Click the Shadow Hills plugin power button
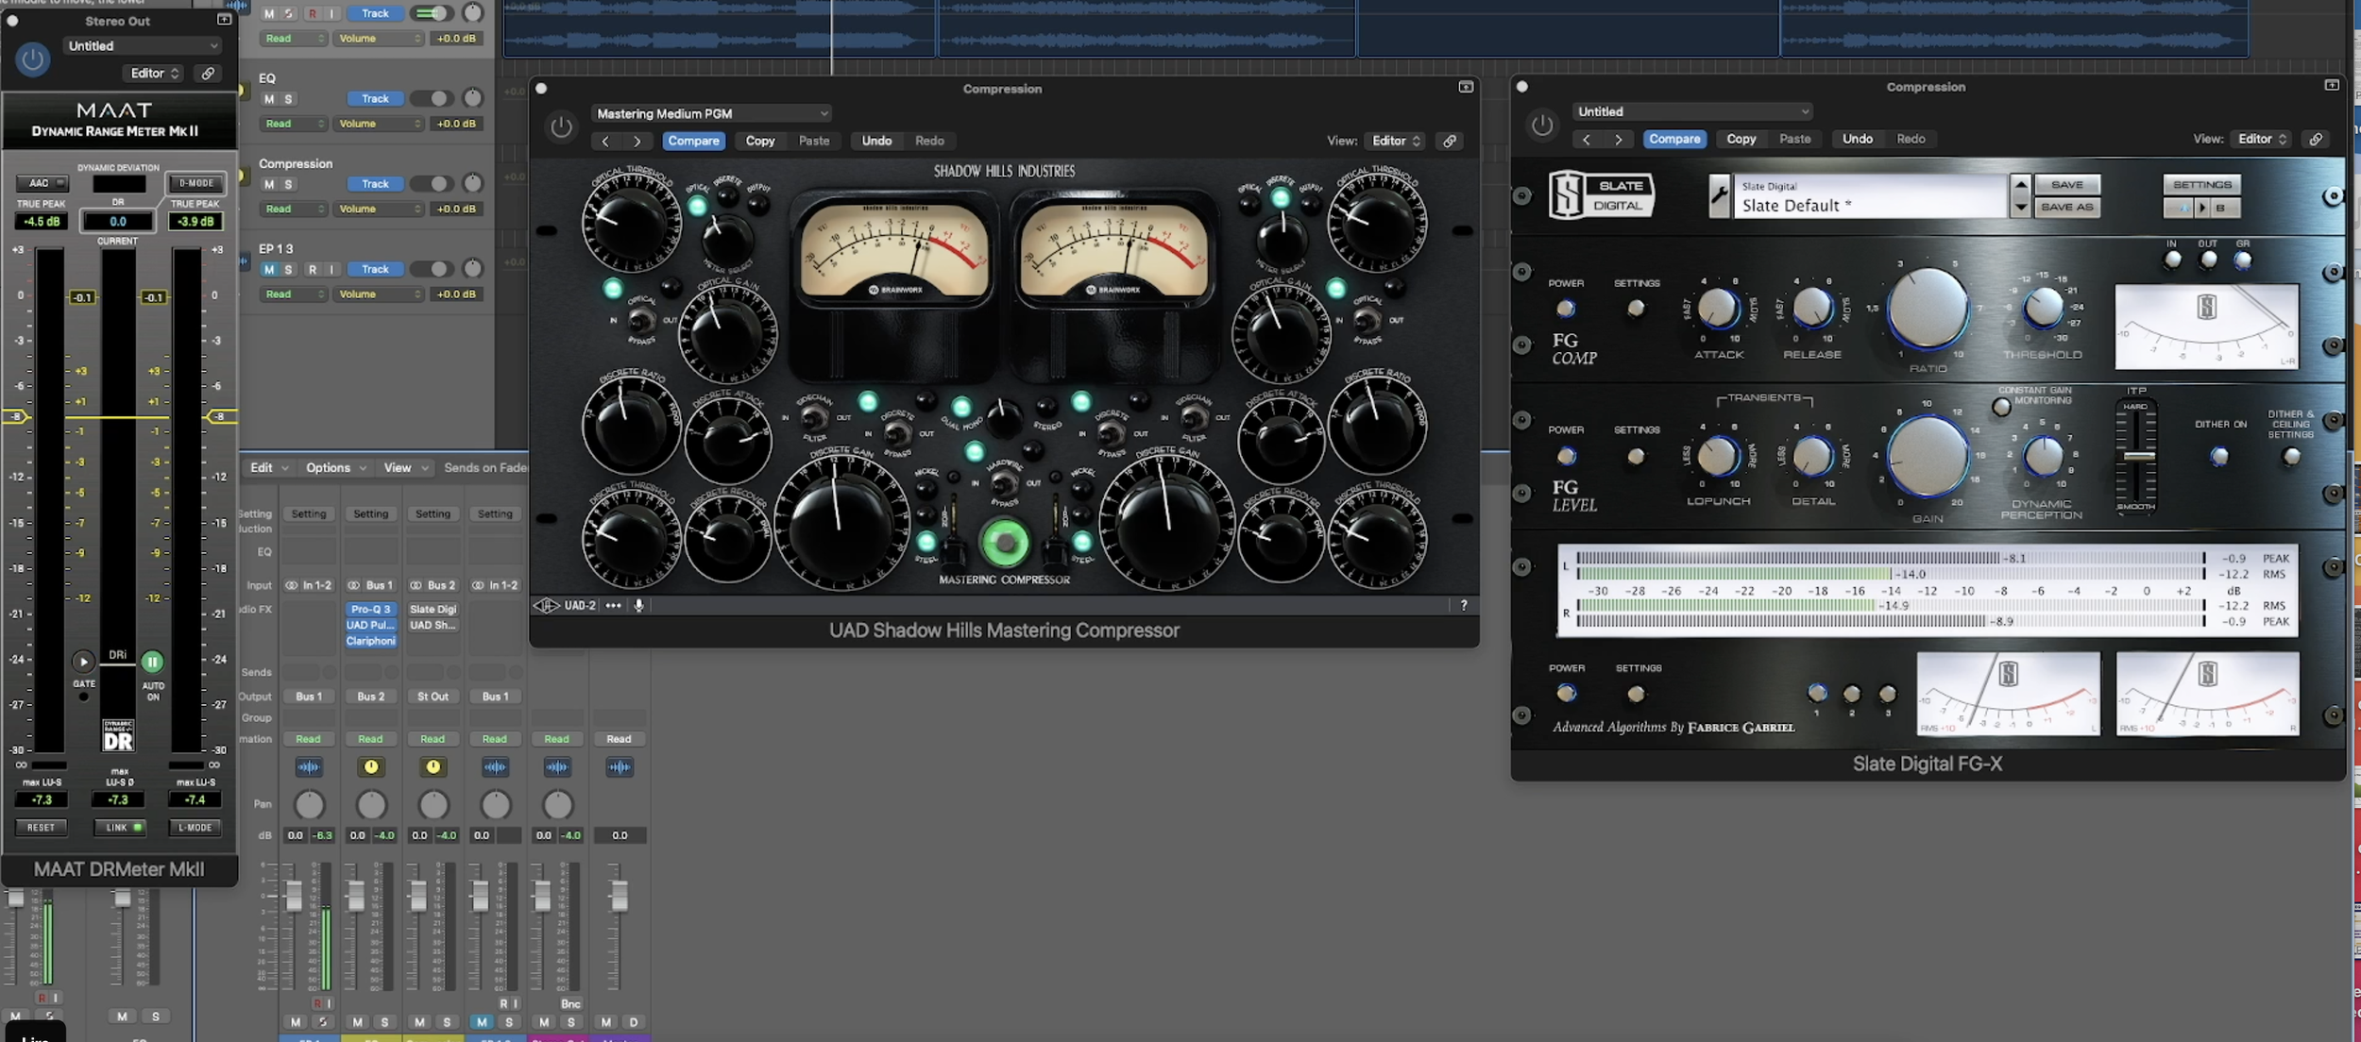The height and width of the screenshot is (1042, 2361). click(x=561, y=126)
